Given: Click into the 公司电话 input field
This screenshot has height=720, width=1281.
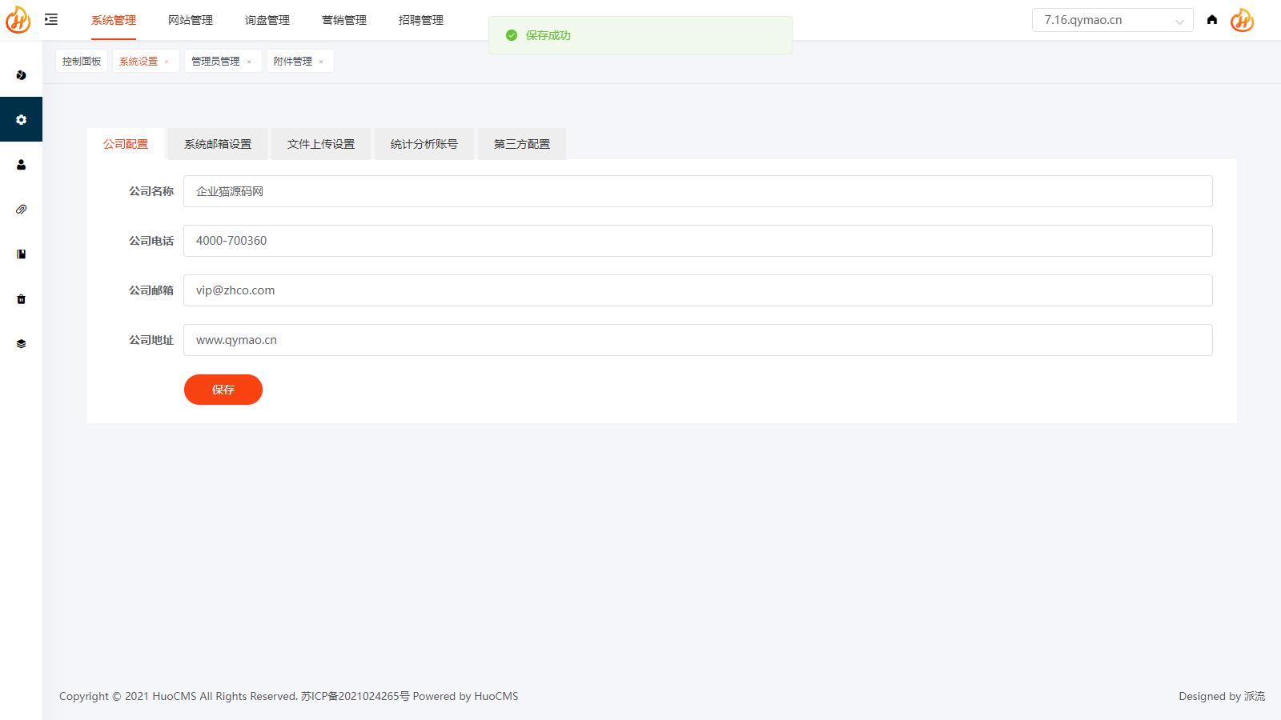Looking at the screenshot, I should click(697, 241).
